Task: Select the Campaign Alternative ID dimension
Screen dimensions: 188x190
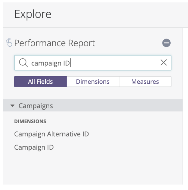Action: pos(51,134)
